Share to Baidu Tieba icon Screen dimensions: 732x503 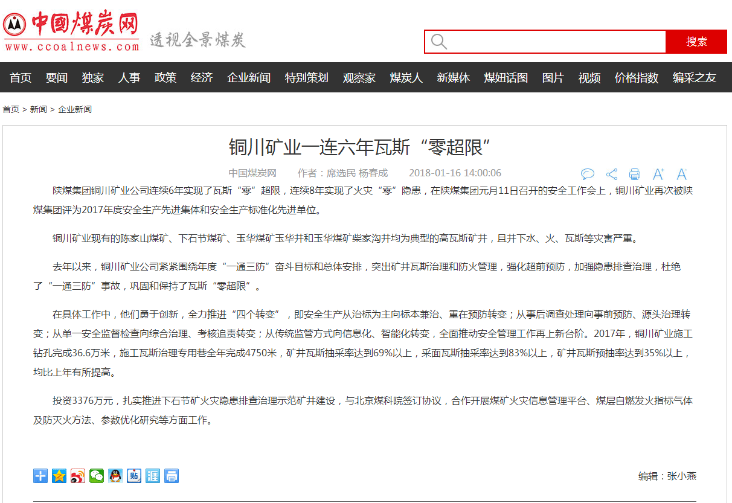(134, 476)
